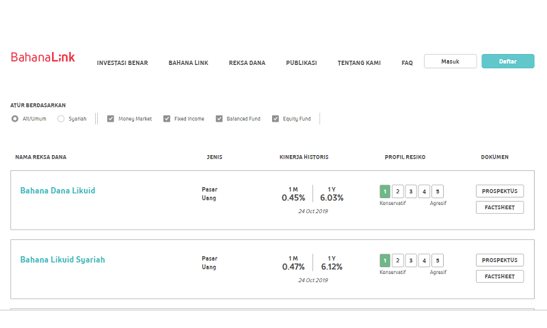547x328 pixels.
Task: Click the BahanaLink logo
Action: click(42, 58)
